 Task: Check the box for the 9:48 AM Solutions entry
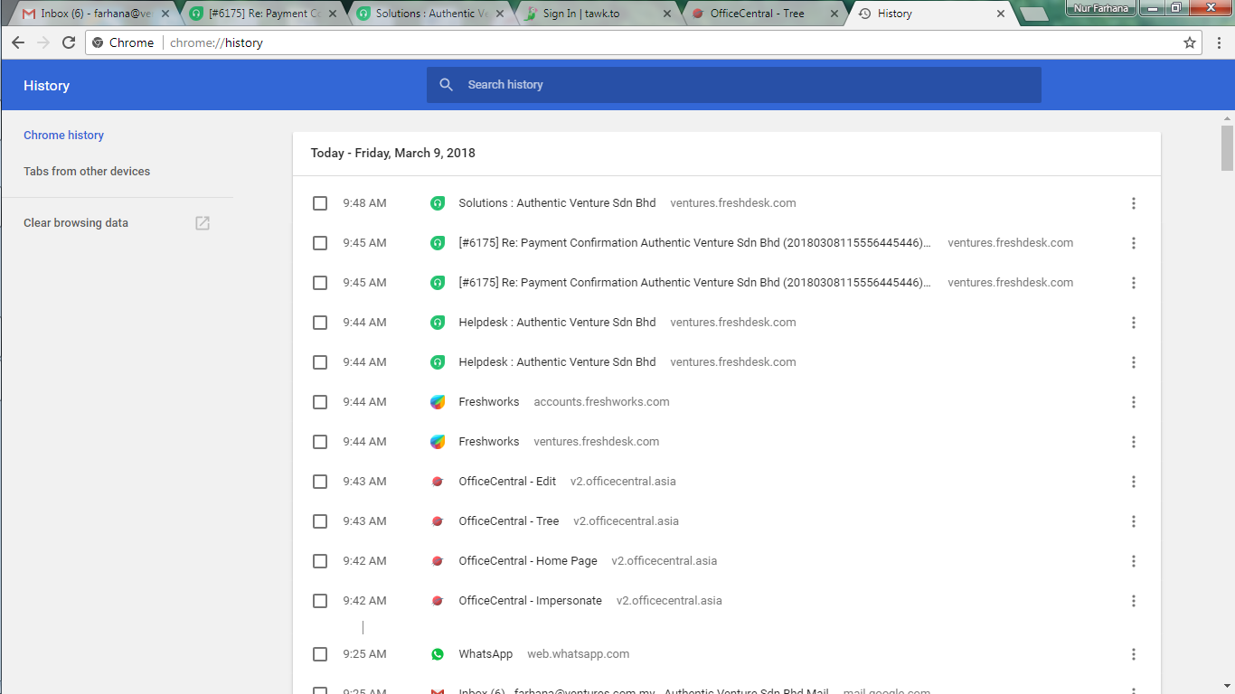(320, 203)
